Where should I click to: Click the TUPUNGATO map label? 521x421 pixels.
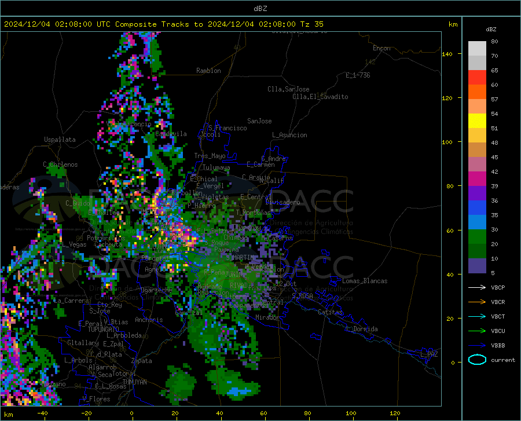[x=104, y=330]
